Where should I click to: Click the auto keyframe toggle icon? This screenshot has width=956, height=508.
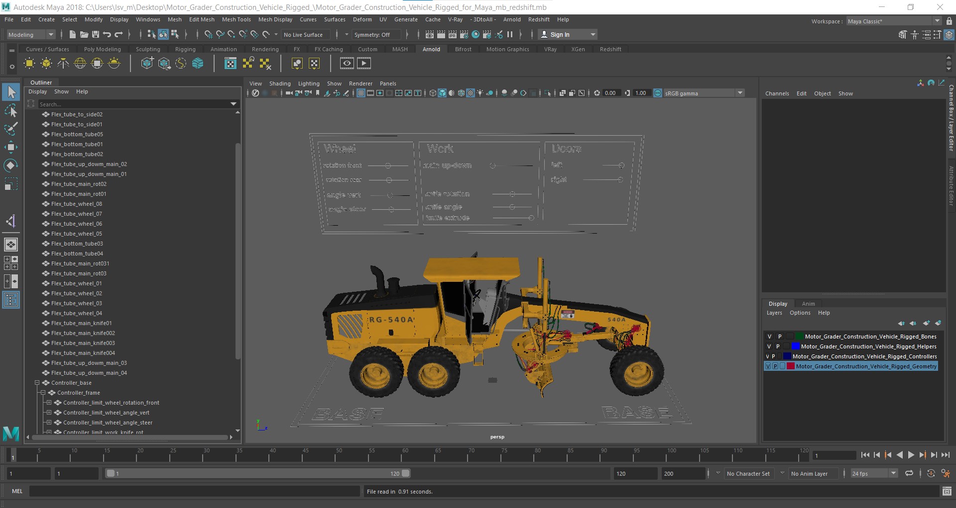coord(931,473)
